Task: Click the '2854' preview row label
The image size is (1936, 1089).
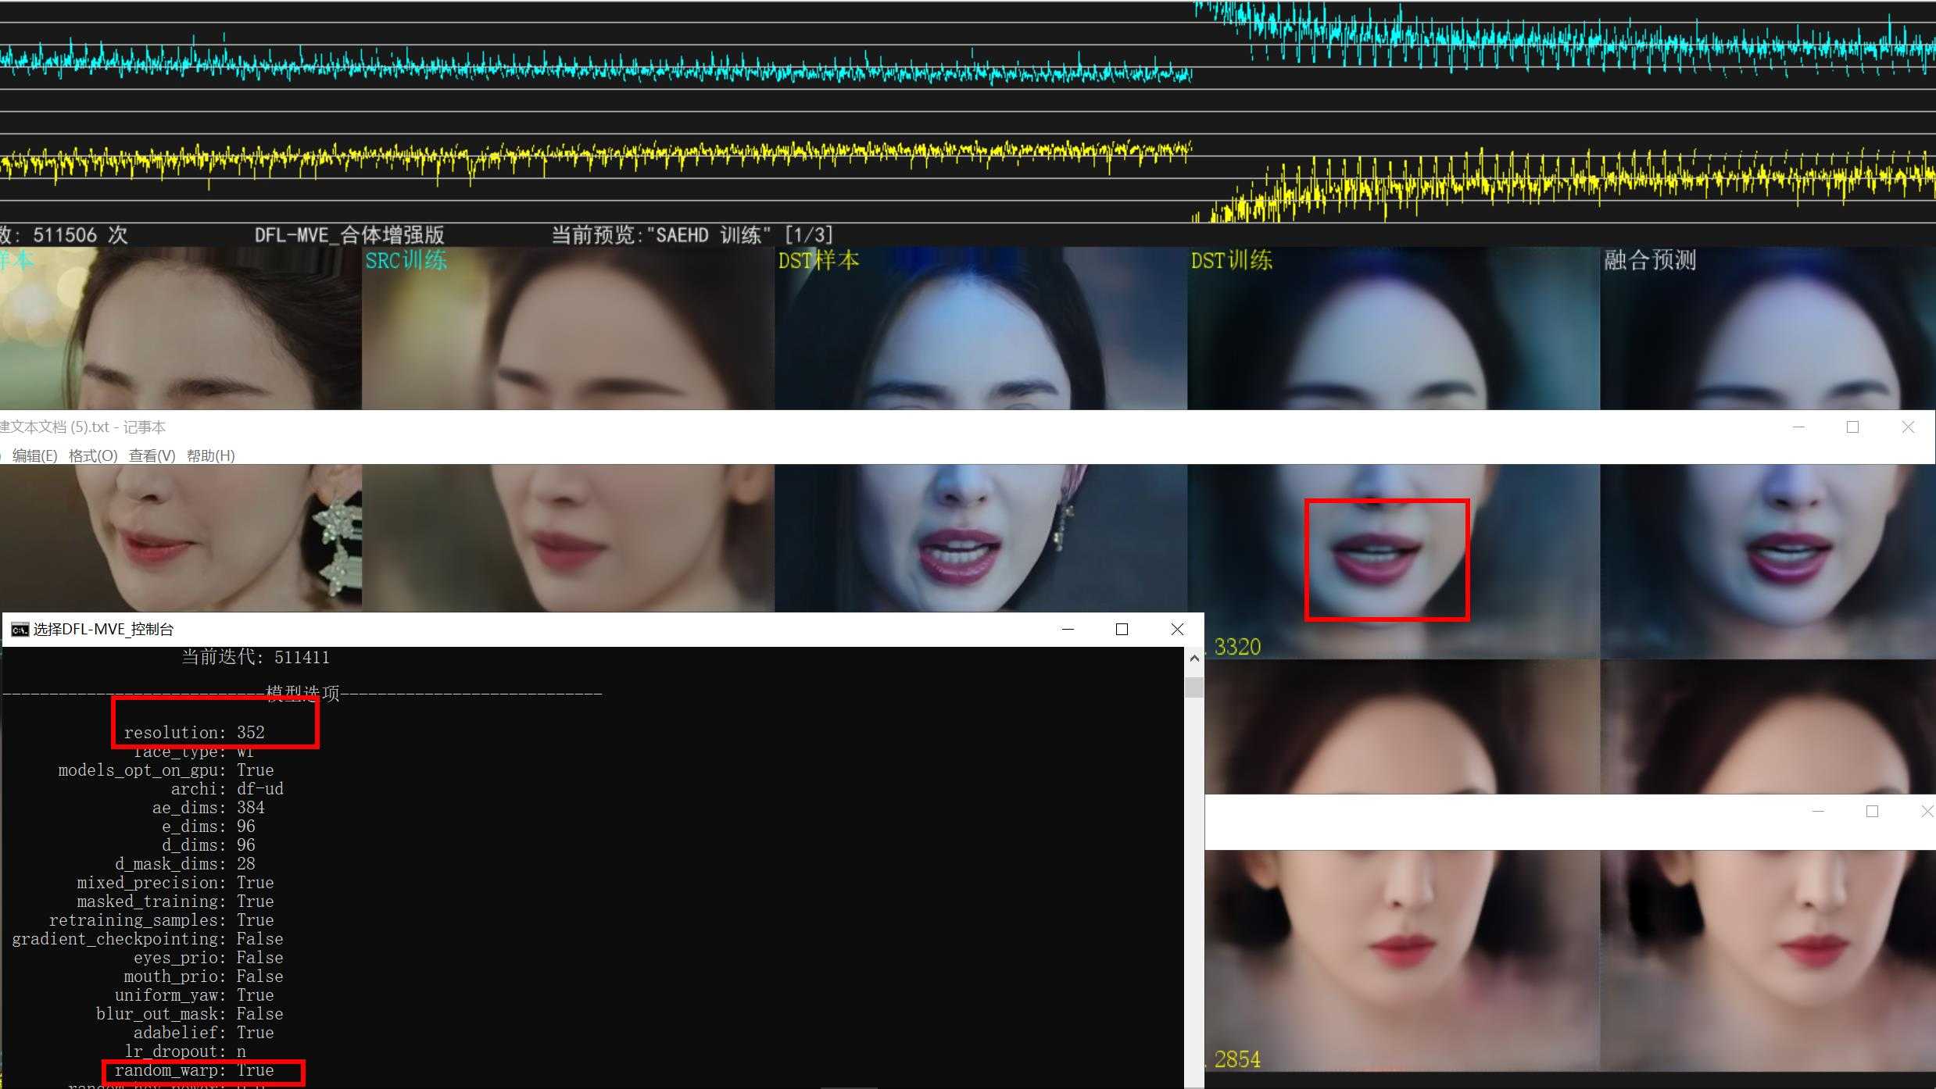Action: pyautogui.click(x=1237, y=1059)
